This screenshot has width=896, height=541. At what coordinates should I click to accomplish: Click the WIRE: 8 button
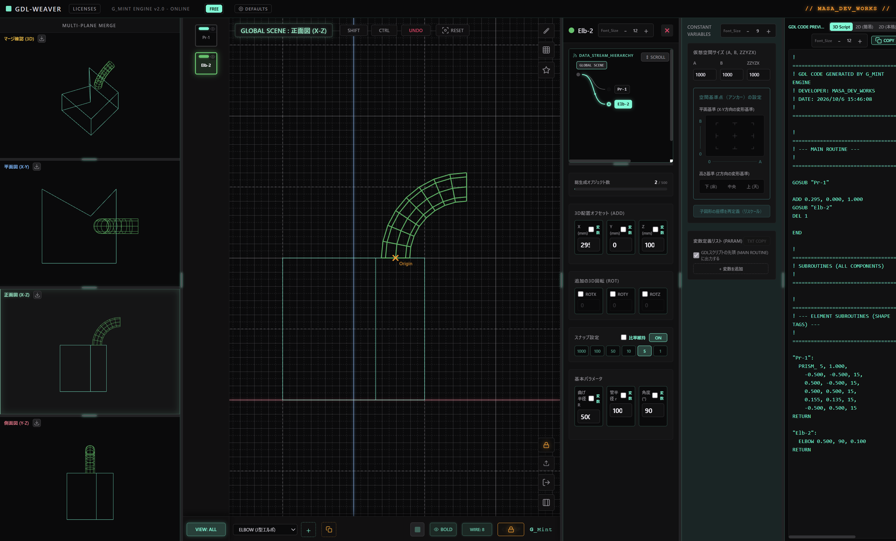tap(477, 529)
